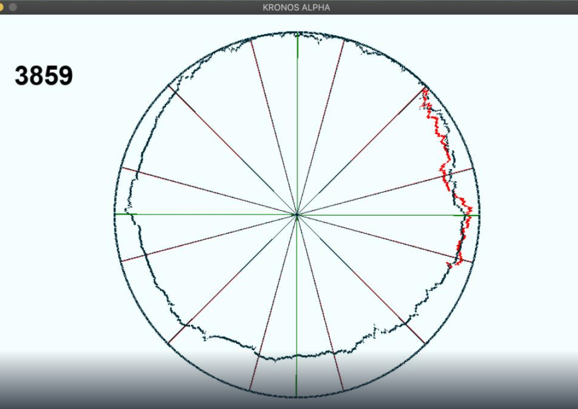
Task: Click the gray zoom button in title bar
Action: 13,7
